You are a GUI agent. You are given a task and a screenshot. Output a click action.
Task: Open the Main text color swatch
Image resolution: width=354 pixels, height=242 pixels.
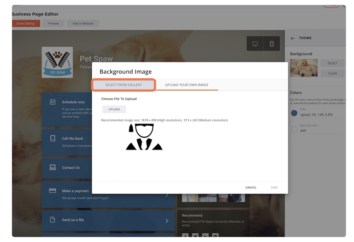pos(294,129)
